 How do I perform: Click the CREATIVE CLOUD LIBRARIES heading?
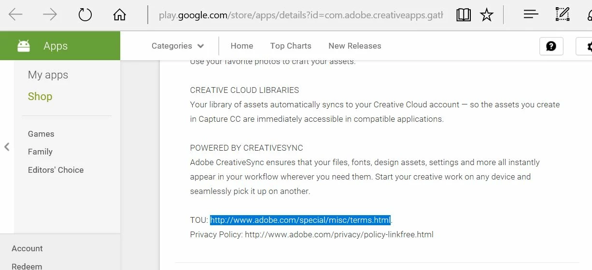(244, 90)
